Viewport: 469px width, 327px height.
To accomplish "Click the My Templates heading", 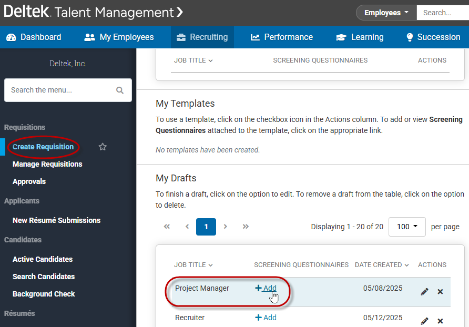I will (x=185, y=104).
